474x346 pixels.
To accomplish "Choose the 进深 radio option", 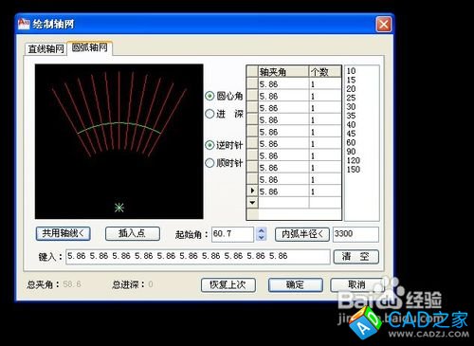I will (224, 114).
